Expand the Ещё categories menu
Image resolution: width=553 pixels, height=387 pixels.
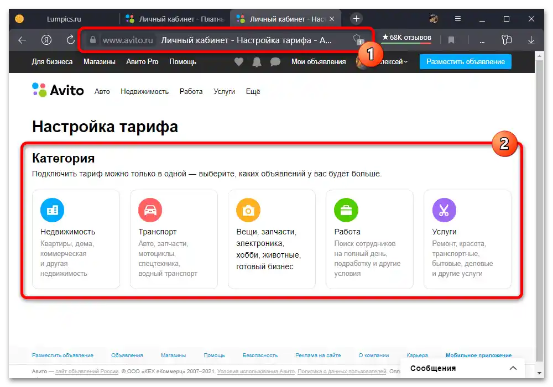point(253,92)
